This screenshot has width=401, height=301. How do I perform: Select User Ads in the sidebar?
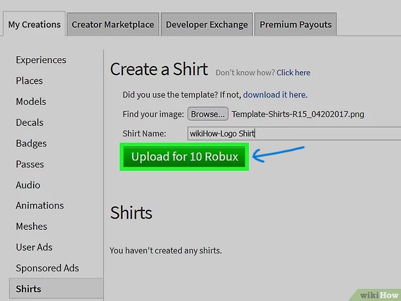coord(34,247)
